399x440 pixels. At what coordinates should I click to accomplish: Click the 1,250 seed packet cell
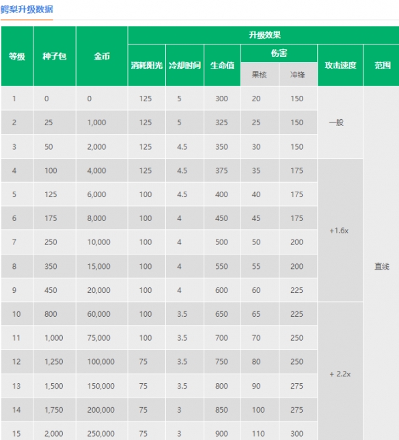[55, 362]
